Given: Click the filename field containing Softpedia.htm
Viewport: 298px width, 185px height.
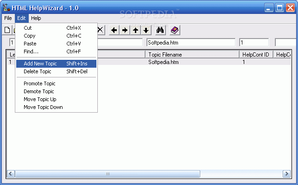Looking at the screenshot, I should (x=191, y=42).
